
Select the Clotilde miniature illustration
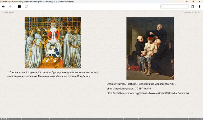pyautogui.click(x=53, y=43)
